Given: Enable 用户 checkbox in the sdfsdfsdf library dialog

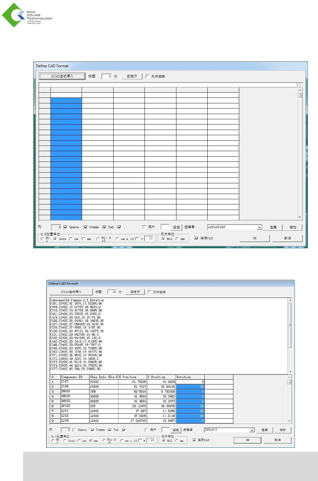Looking at the screenshot, I should point(145,227).
